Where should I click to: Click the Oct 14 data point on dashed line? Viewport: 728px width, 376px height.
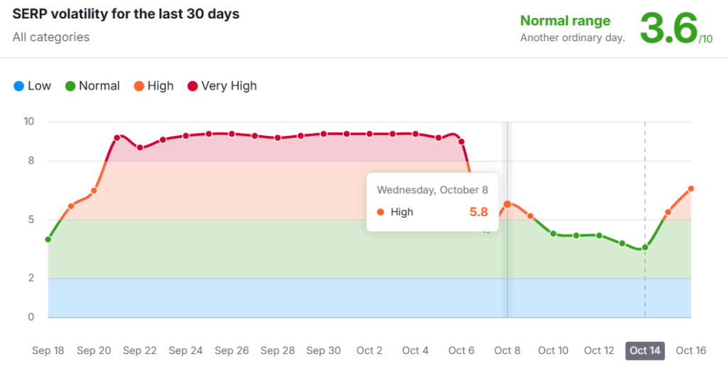(x=645, y=247)
